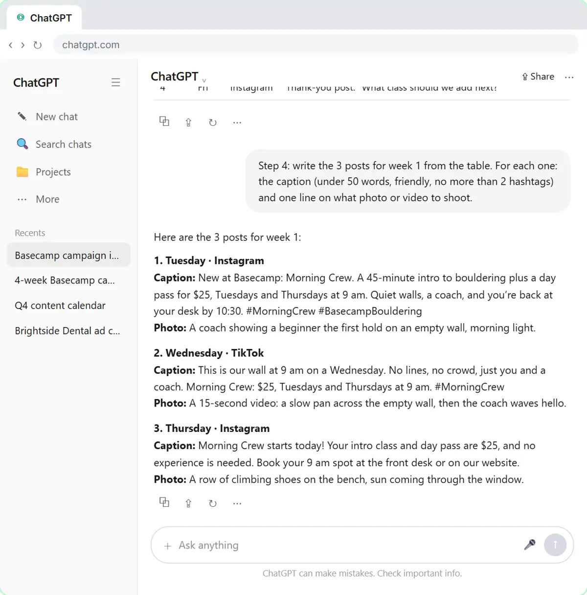The width and height of the screenshot is (587, 595).
Task: Open more actions for the previous response
Action: (237, 122)
